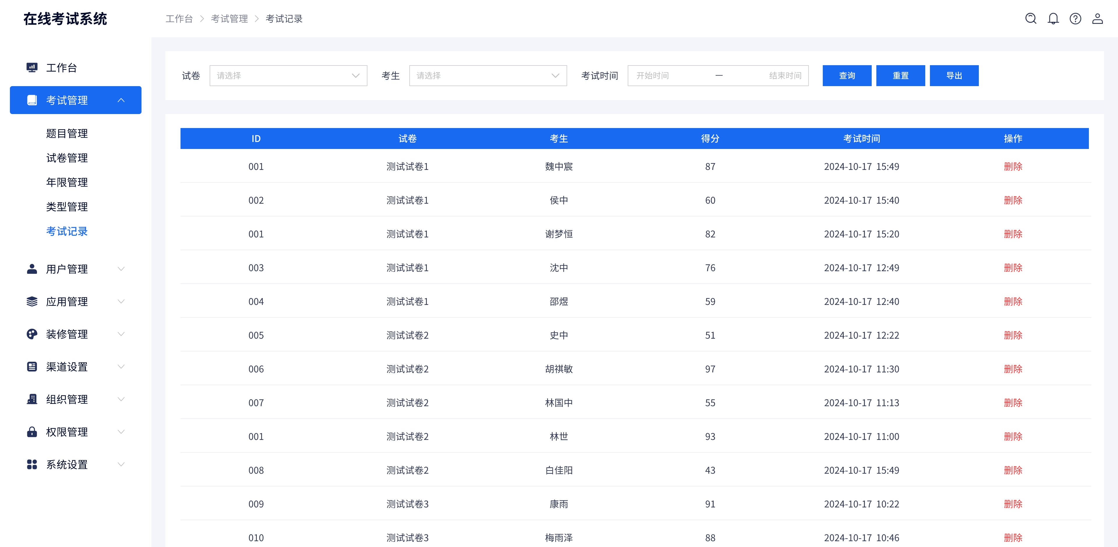Expand the 组织管理 menu section
This screenshot has height=547, width=1118.
tap(121, 399)
